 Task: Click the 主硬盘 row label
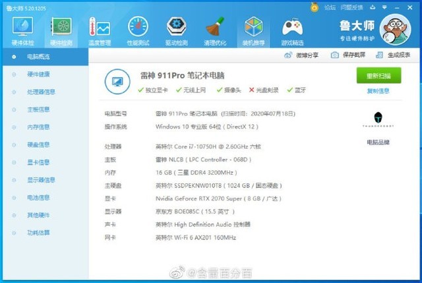pos(113,185)
